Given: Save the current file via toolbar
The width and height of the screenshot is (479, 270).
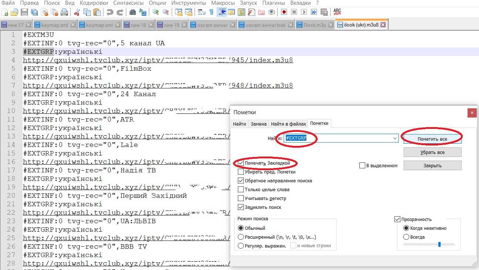Looking at the screenshot, I should [24, 12].
